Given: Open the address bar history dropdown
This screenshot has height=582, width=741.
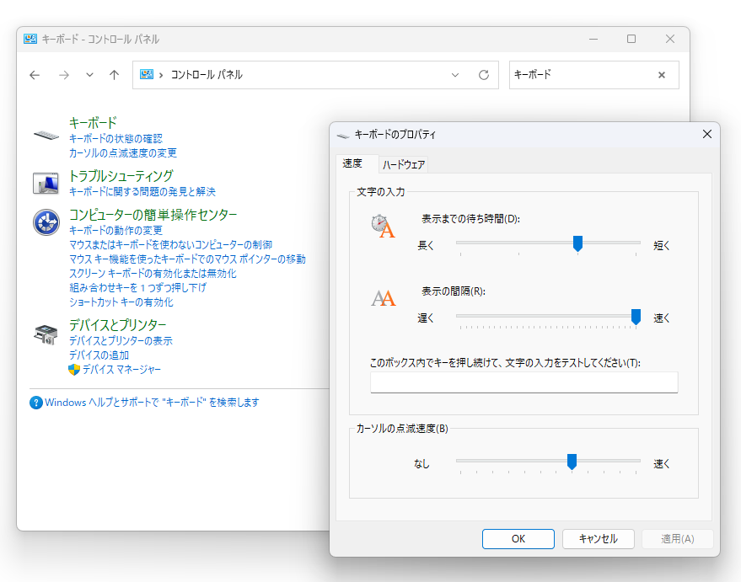Looking at the screenshot, I should (x=455, y=75).
